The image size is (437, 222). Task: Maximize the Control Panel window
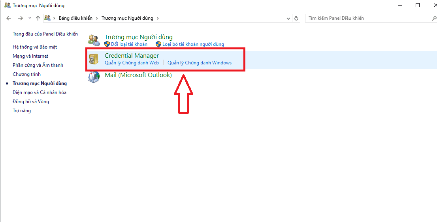tap(418, 5)
